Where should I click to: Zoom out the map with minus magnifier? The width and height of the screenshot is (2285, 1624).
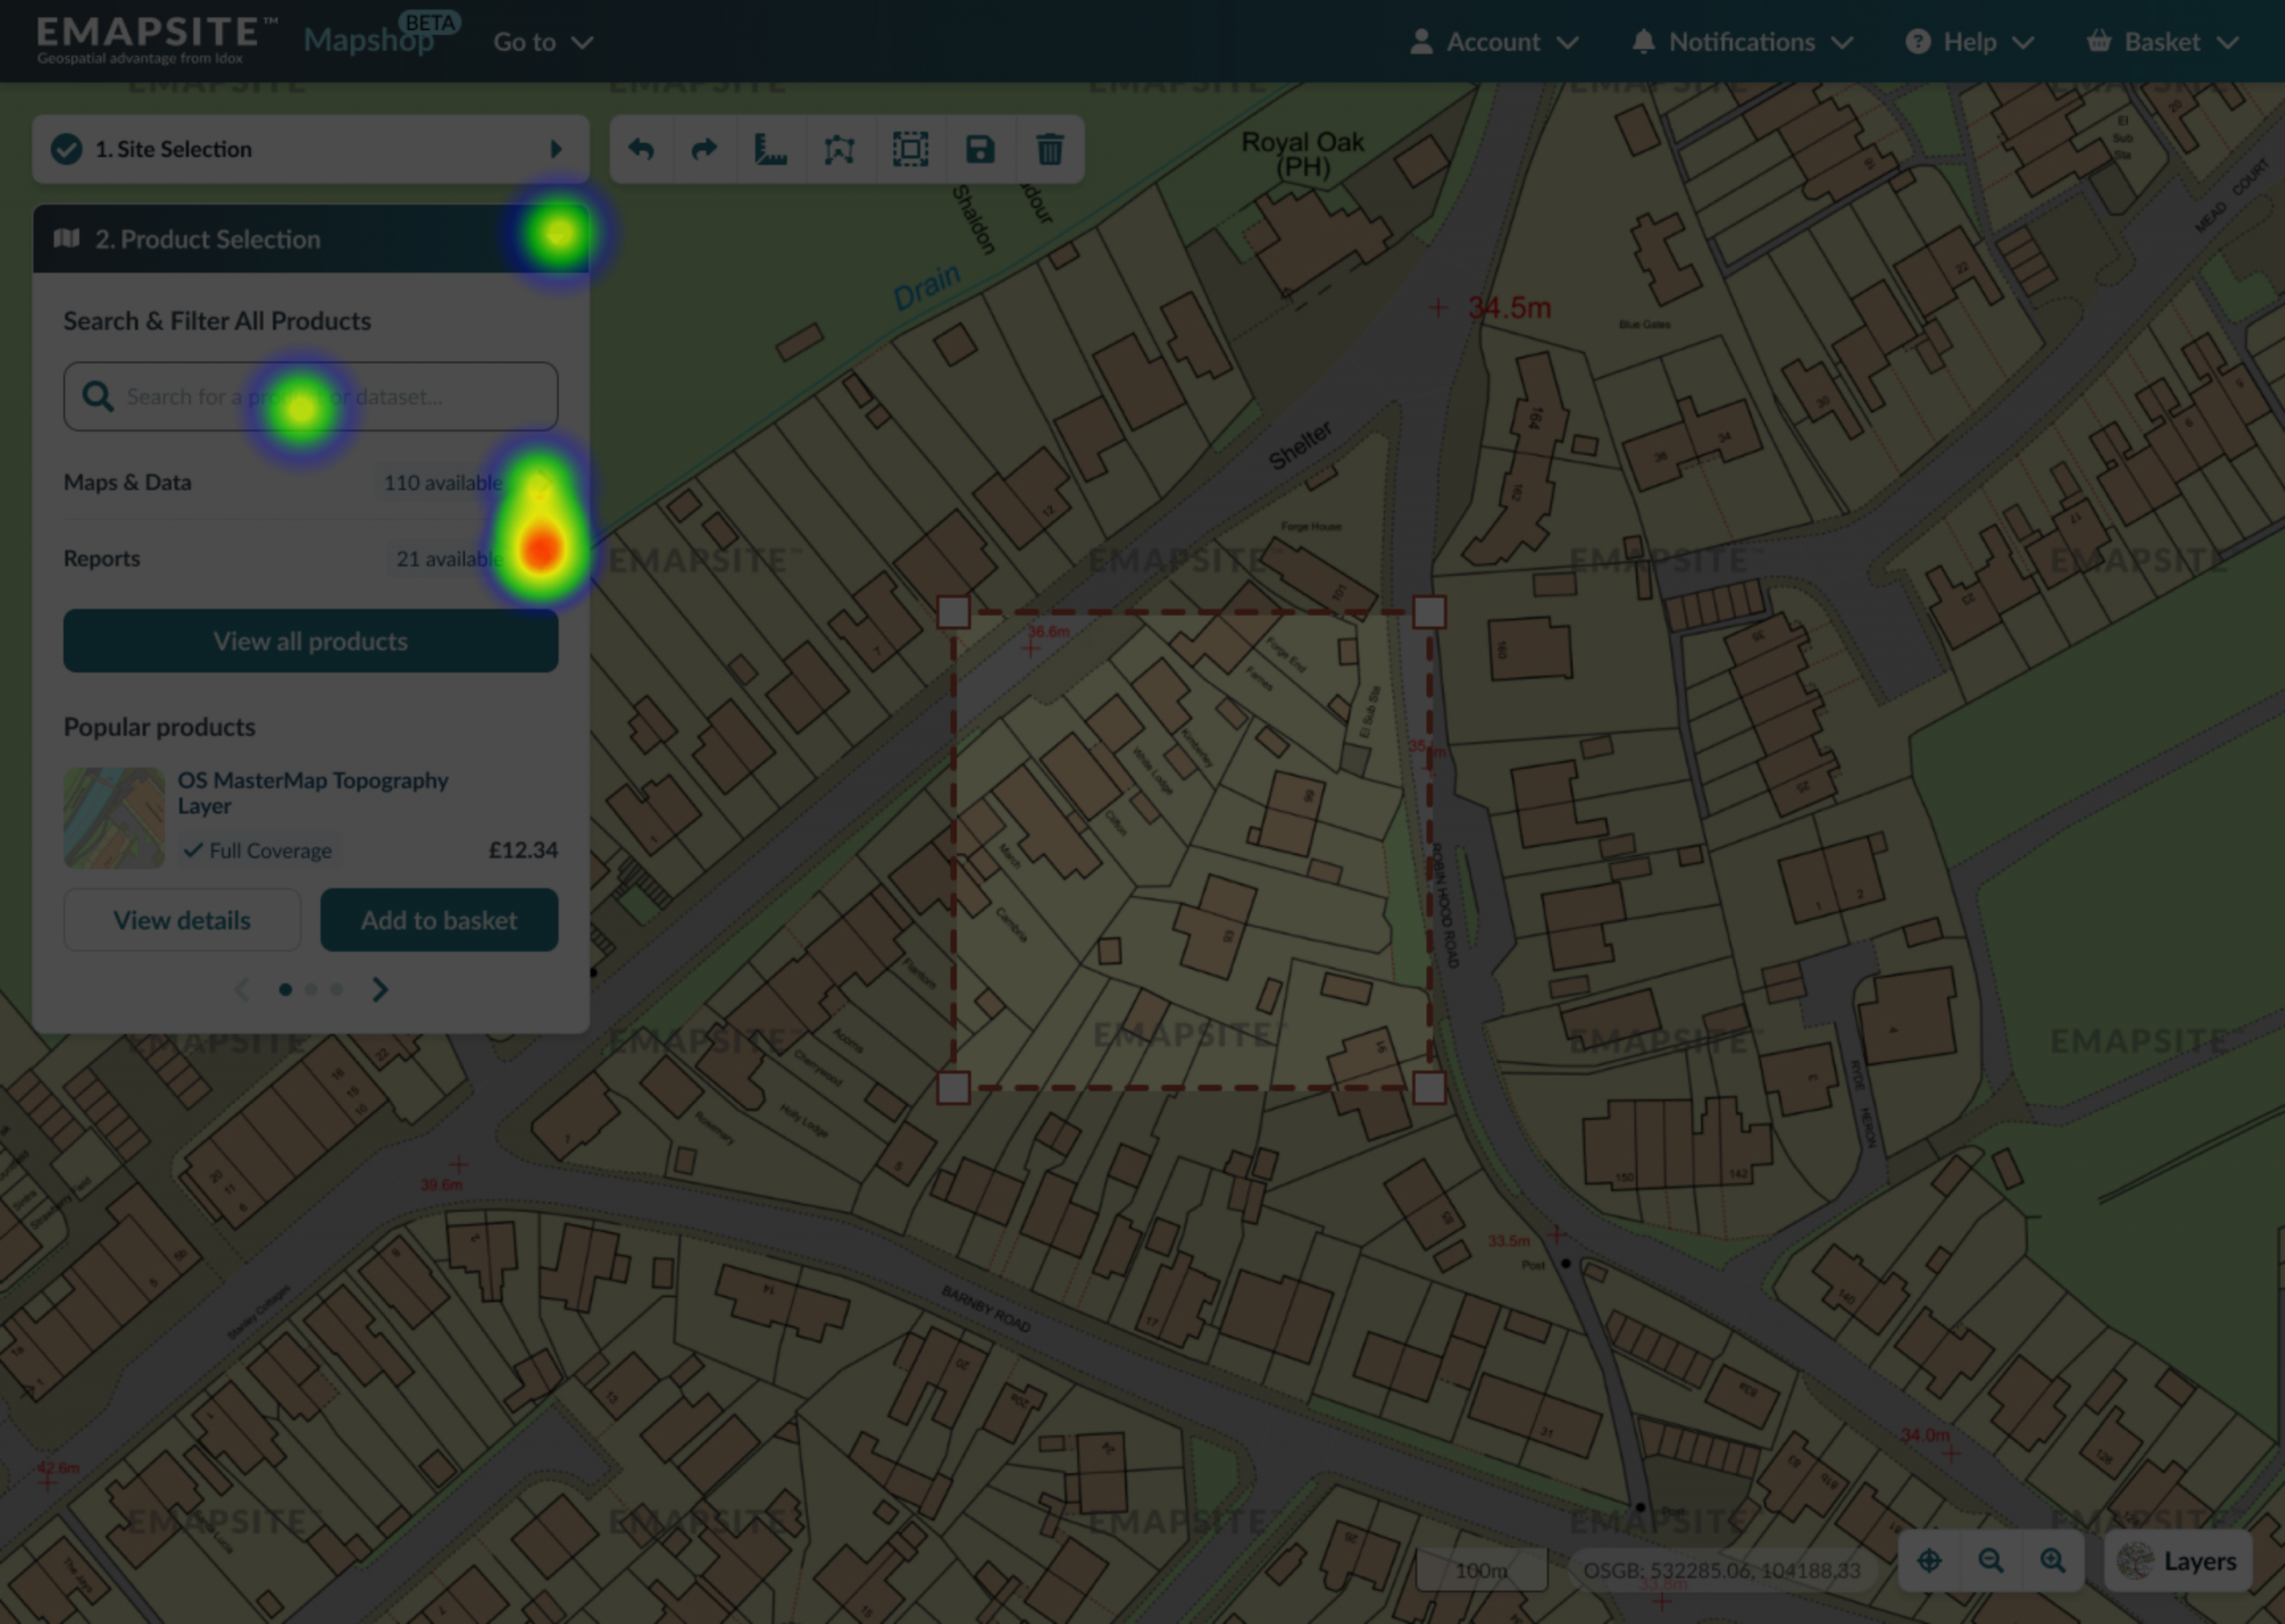(x=1990, y=1560)
